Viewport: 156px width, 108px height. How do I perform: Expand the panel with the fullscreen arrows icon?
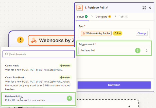144,8
